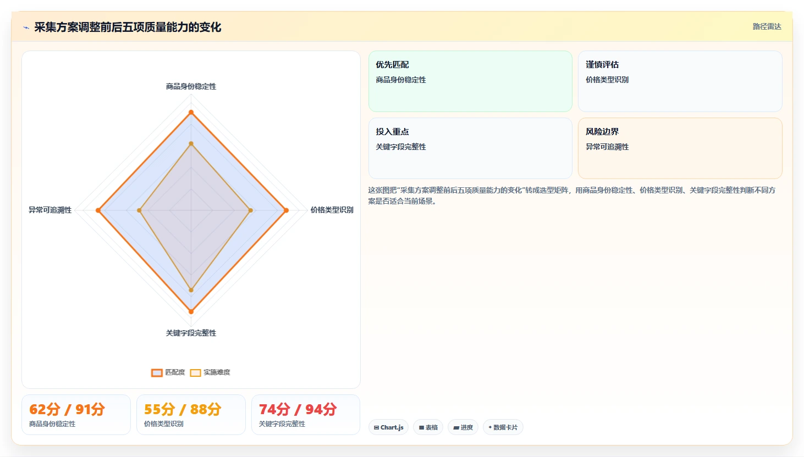Click the orange 匹配度 data point at bottom vertex
The width and height of the screenshot is (804, 457).
[191, 311]
